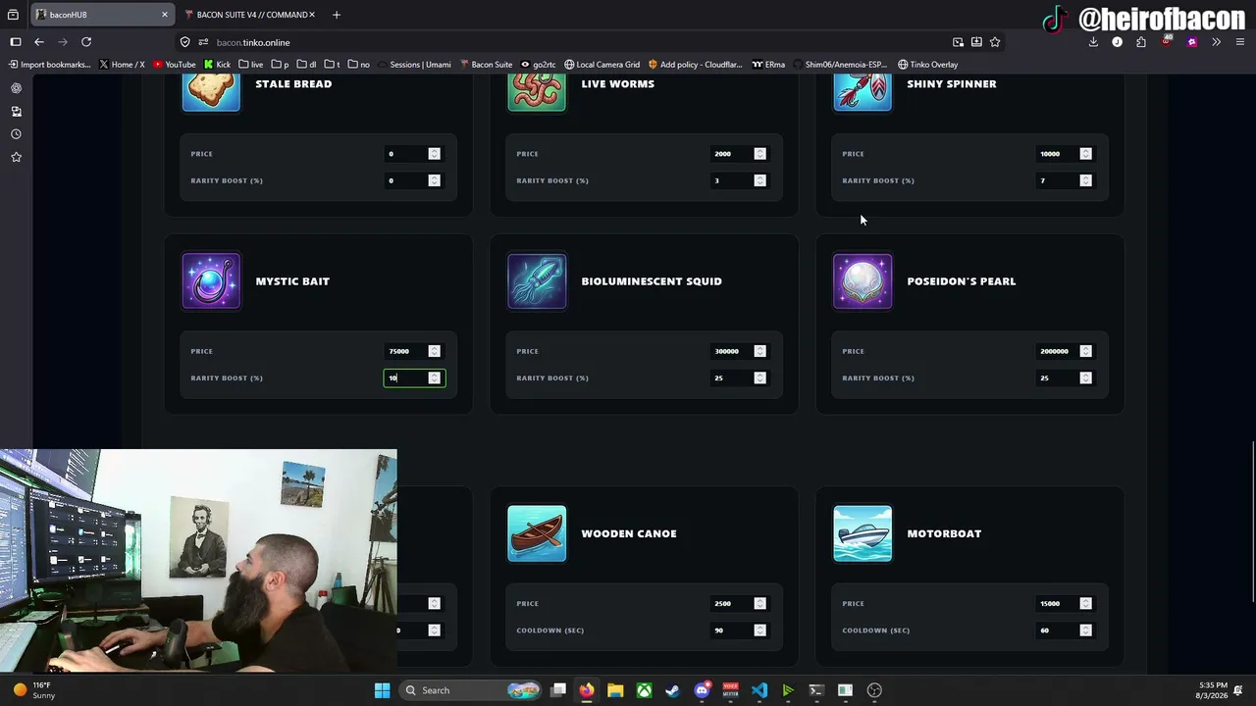
Task: Adjust Live Worms price stepper arrows
Action: pos(759,154)
